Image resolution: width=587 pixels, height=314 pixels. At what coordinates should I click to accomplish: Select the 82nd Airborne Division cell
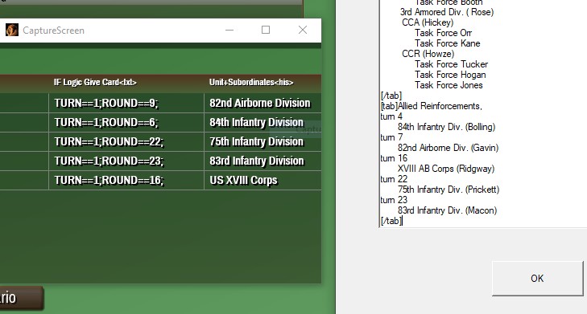(x=262, y=103)
